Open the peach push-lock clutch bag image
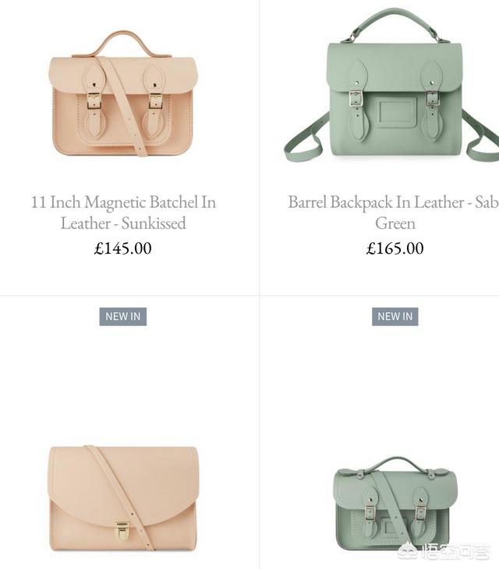The width and height of the screenshot is (499, 569). (123, 498)
